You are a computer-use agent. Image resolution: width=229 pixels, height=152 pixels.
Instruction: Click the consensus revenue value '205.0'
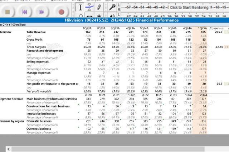pos(219,32)
